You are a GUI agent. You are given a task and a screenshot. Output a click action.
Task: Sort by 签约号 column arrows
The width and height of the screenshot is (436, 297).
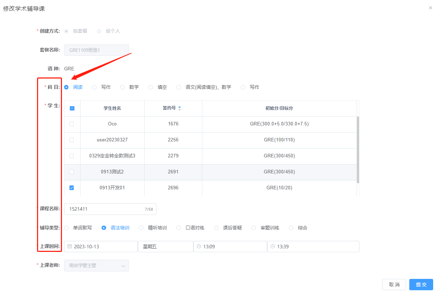click(x=180, y=108)
